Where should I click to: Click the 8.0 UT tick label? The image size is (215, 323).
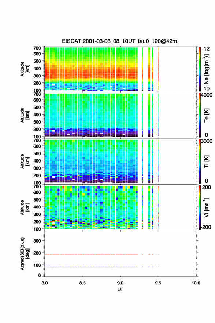(x=45, y=283)
